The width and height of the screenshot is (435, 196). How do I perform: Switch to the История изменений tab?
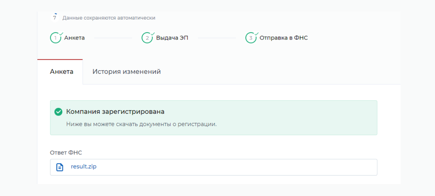click(x=127, y=72)
